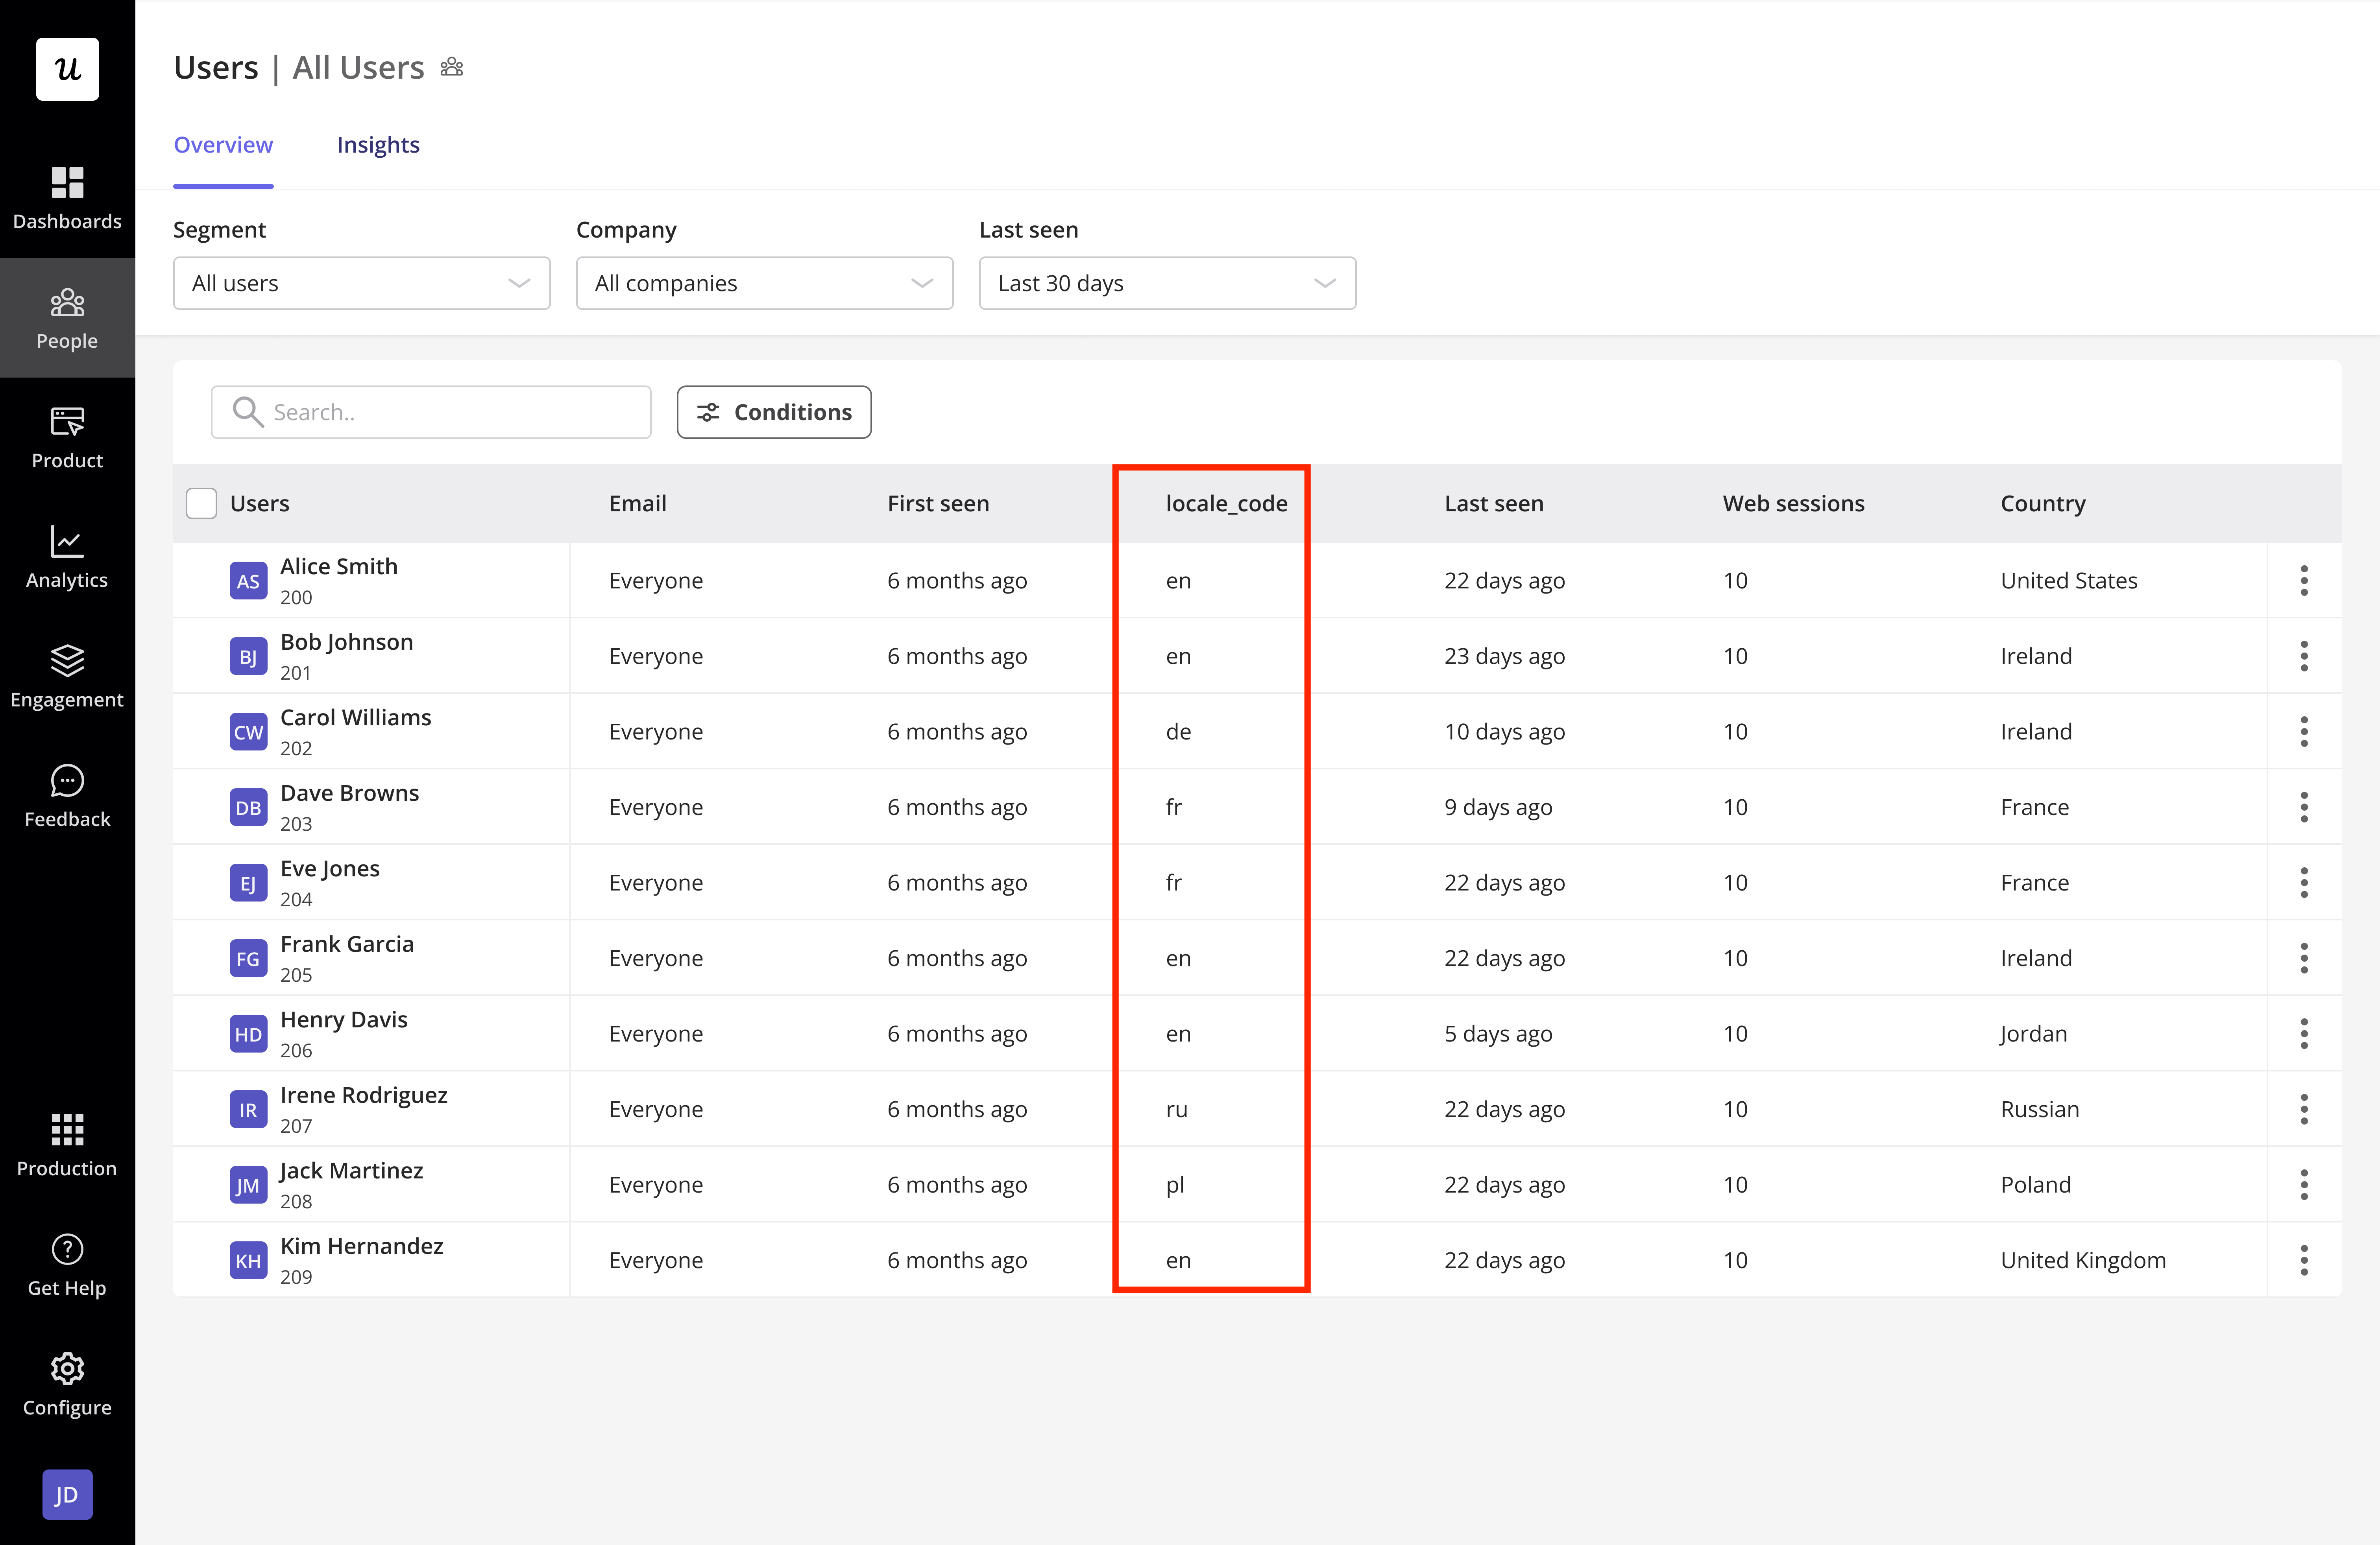Click '23 days ago' in Bob Johnson's row
Image resolution: width=2380 pixels, height=1545 pixels.
click(x=1504, y=656)
